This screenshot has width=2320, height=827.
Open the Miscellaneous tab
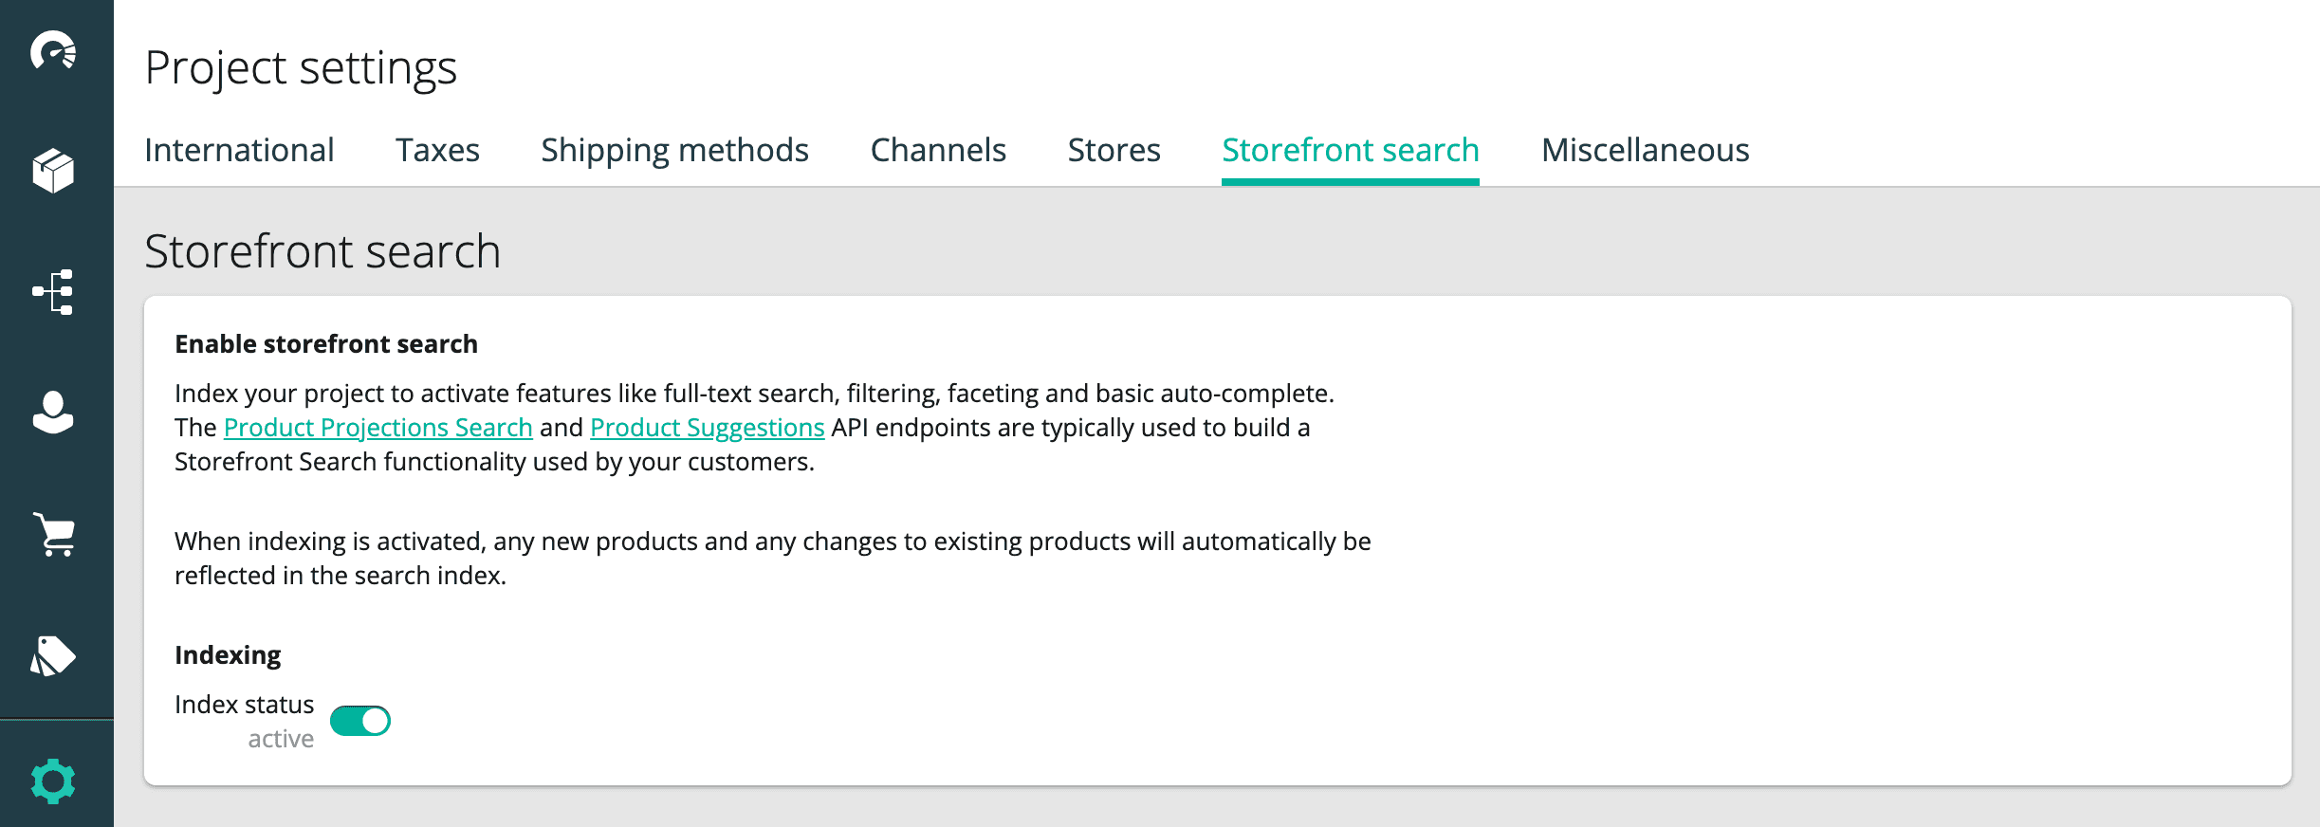[1645, 150]
